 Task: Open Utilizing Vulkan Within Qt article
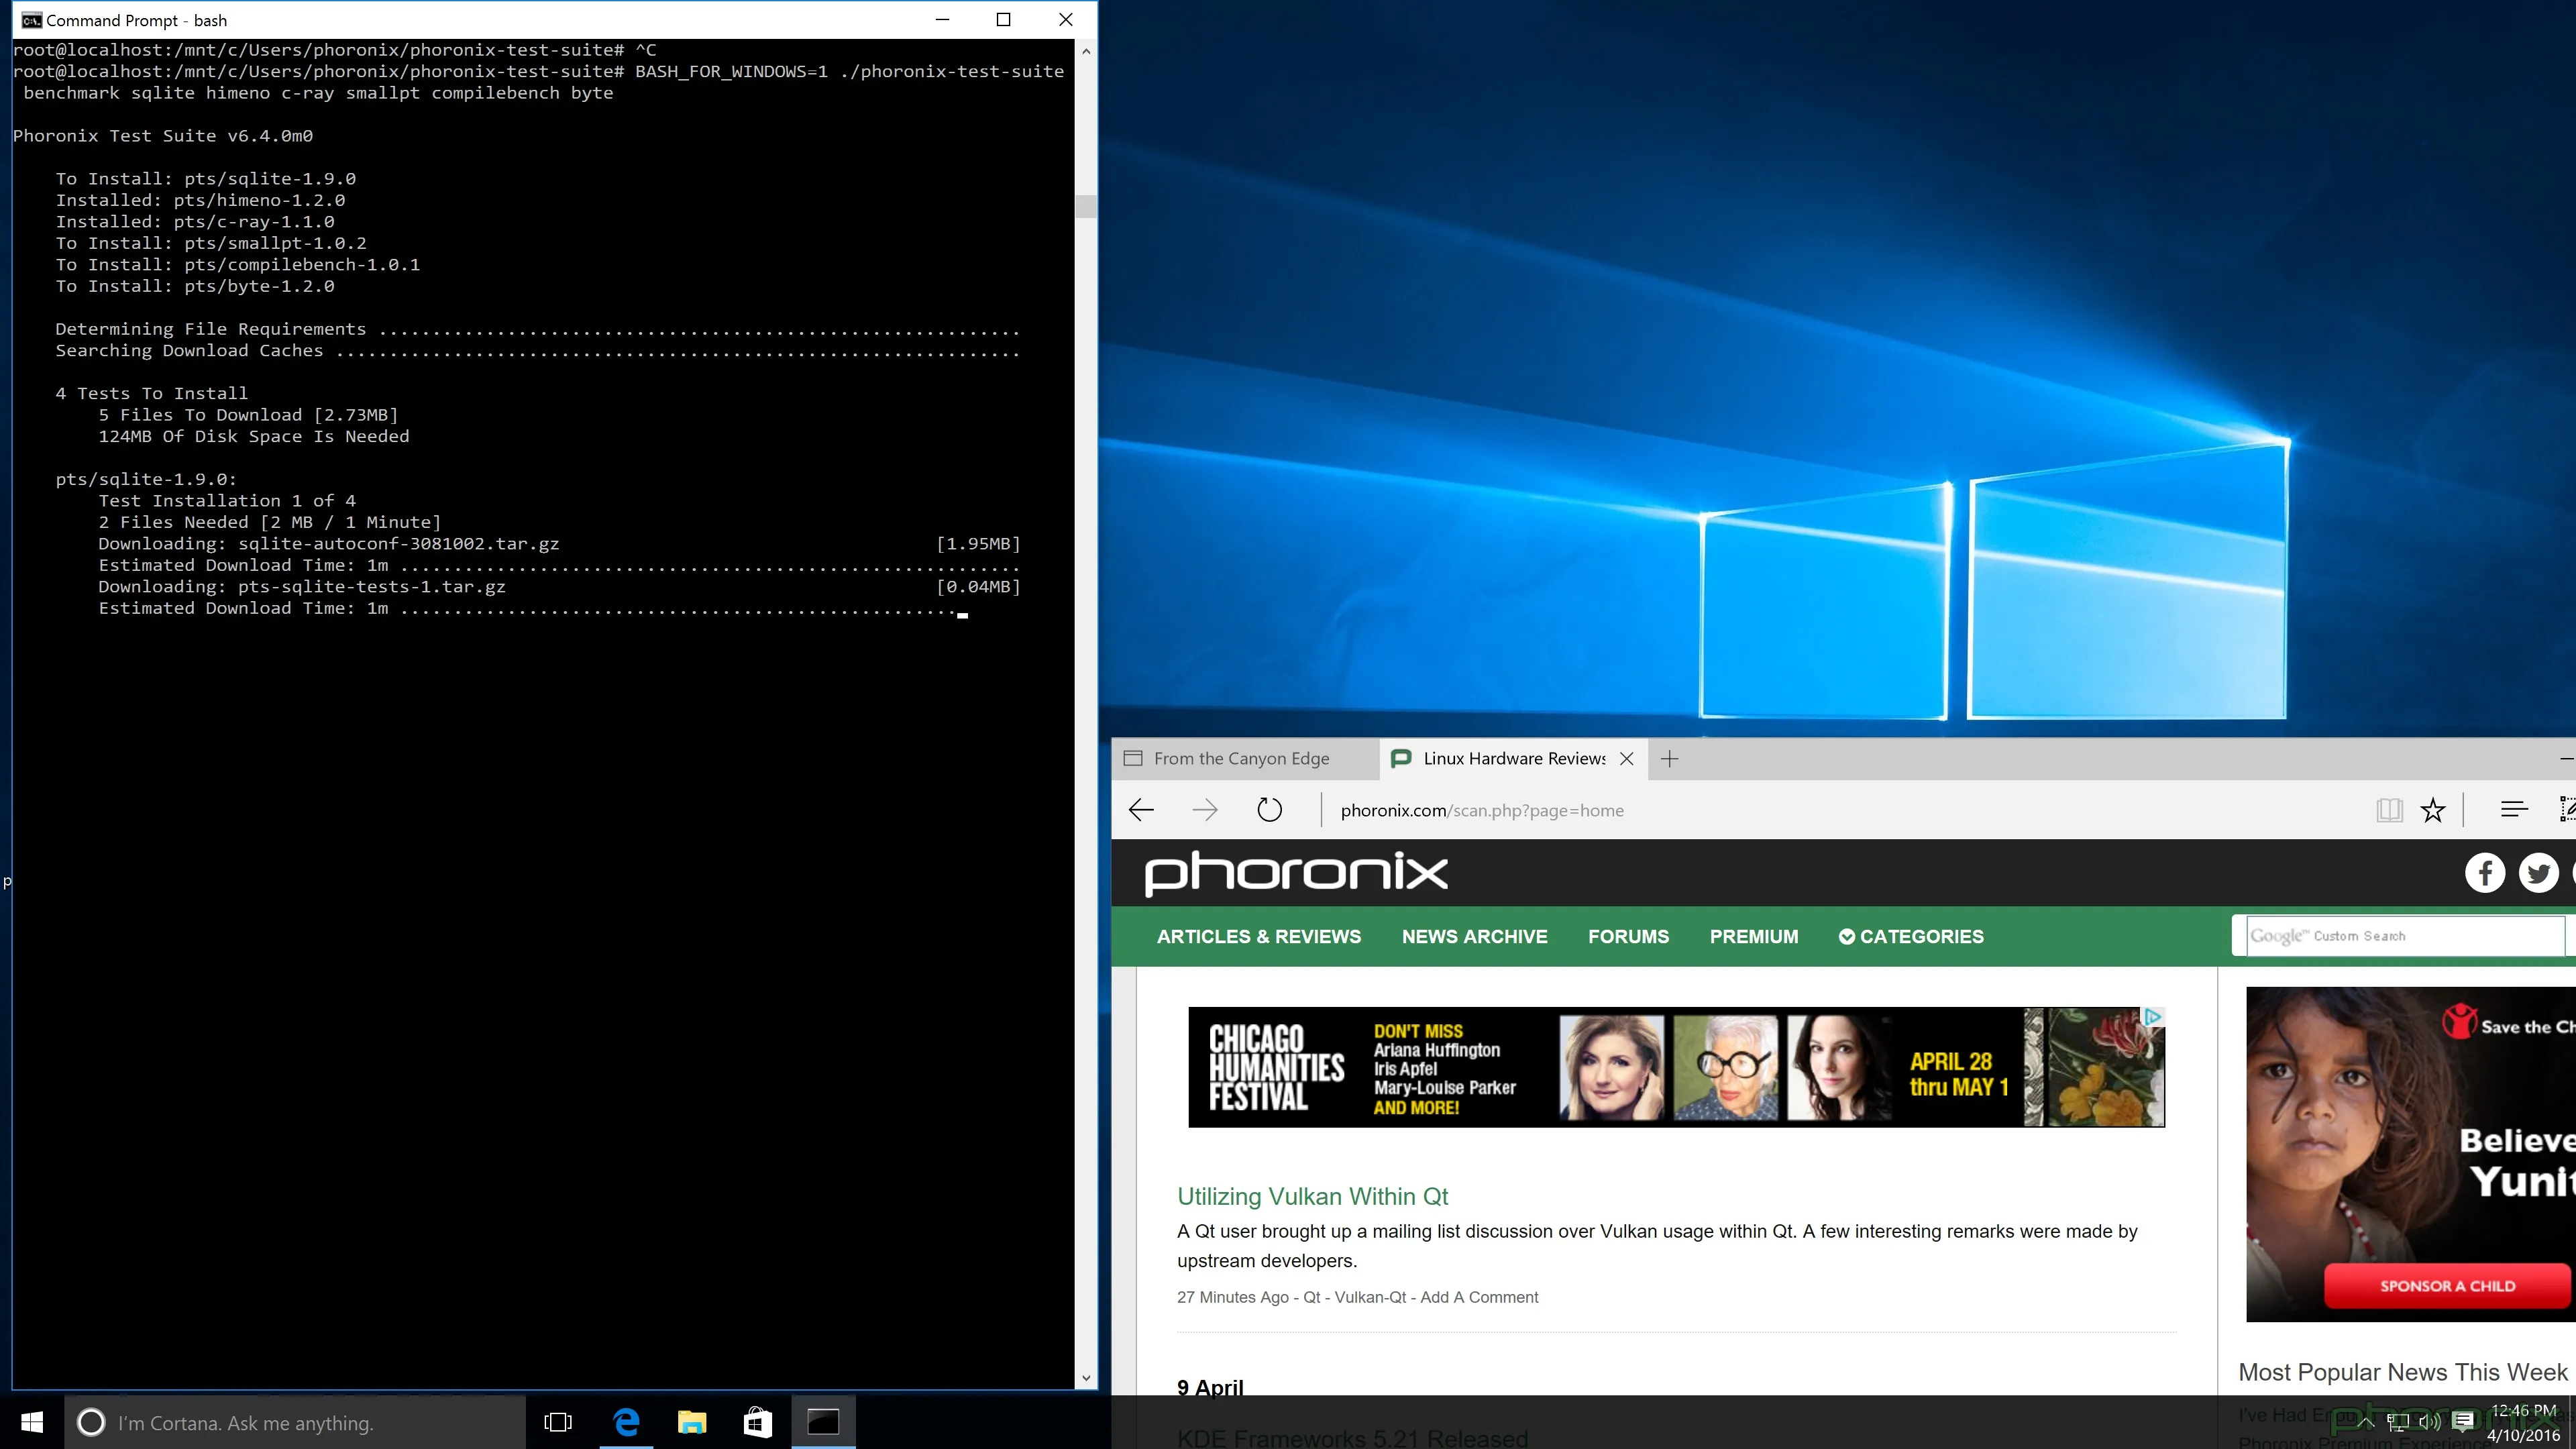[x=1312, y=1197]
